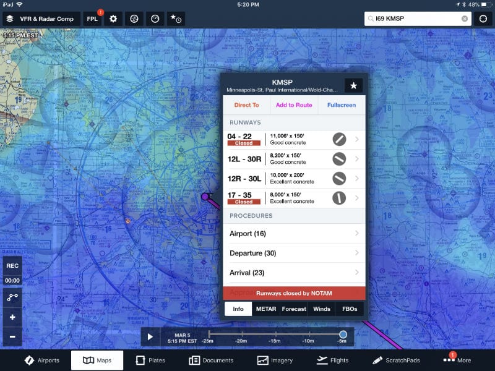Switch to the METAR tab

coord(266,309)
